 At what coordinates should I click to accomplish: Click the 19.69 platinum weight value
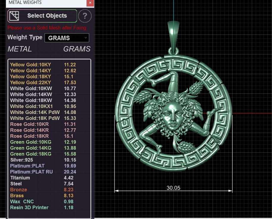70,166
